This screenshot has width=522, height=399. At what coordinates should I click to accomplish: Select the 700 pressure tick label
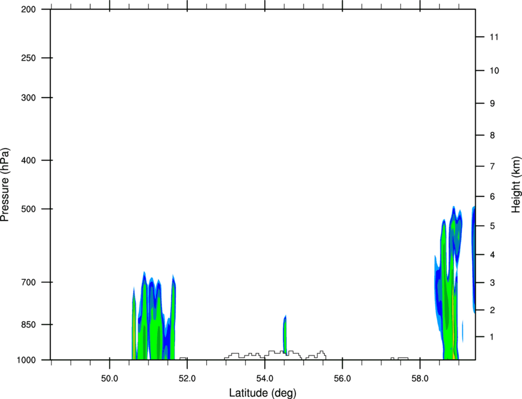28,282
